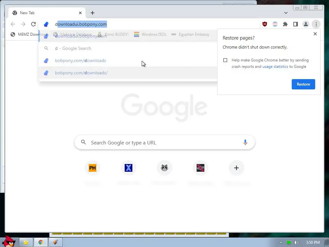This screenshot has height=247, width=329.
Task: Open the yellow taskbar app
Action: click(26, 242)
